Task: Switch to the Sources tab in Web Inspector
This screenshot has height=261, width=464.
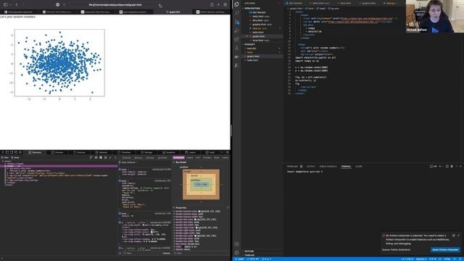Action: 79,152
